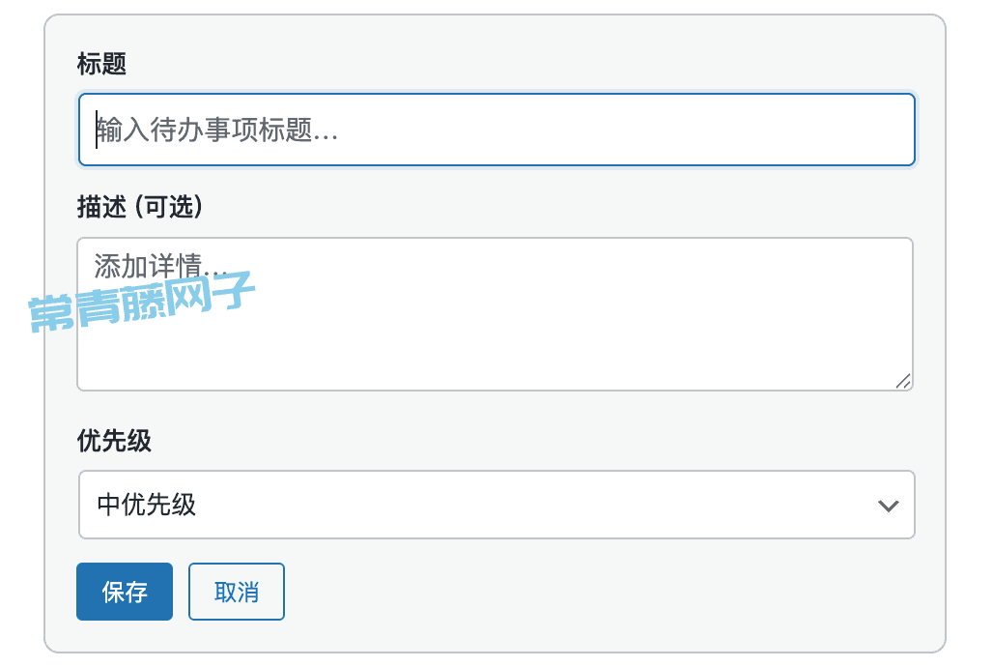
Task: Click the 优先级 field label
Action: [114, 440]
